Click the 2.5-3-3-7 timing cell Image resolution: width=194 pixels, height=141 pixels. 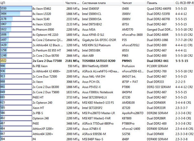(x=181, y=108)
